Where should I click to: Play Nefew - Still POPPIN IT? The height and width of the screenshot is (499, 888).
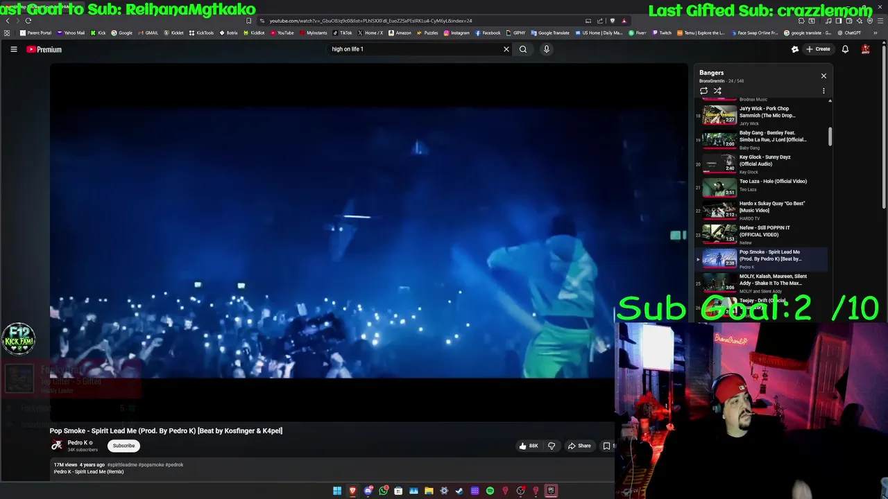click(761, 235)
